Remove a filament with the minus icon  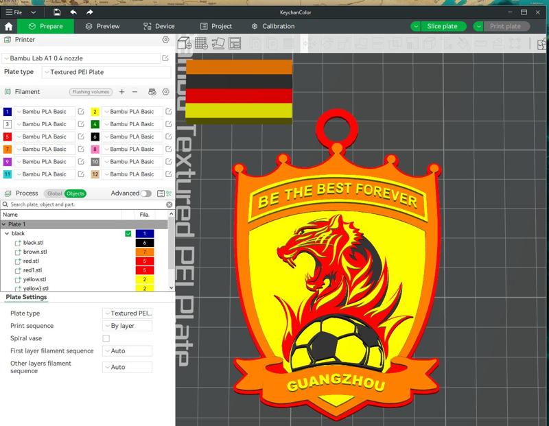point(135,92)
